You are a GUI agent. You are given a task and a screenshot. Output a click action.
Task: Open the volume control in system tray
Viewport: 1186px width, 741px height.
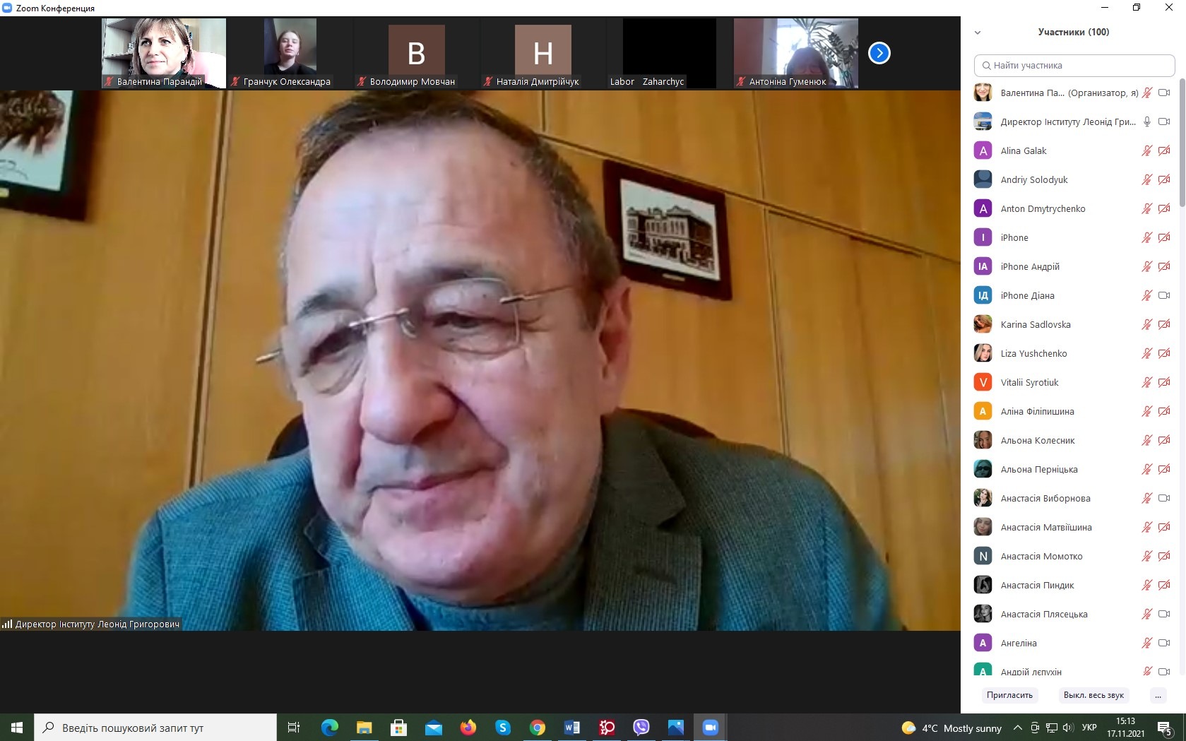tap(1067, 728)
